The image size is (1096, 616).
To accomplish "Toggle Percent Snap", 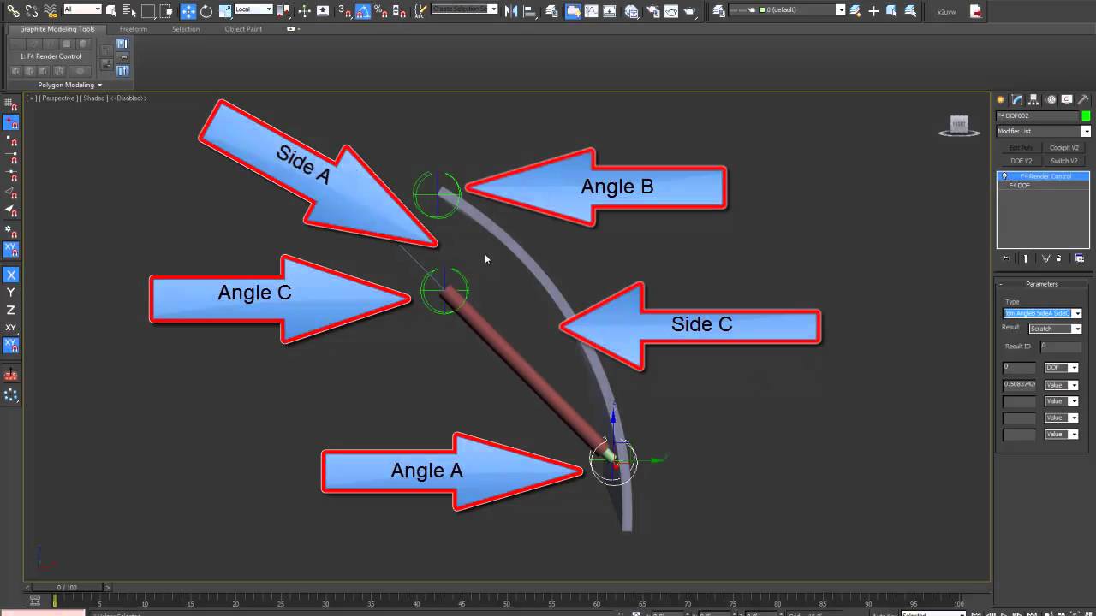I will tap(381, 10).
